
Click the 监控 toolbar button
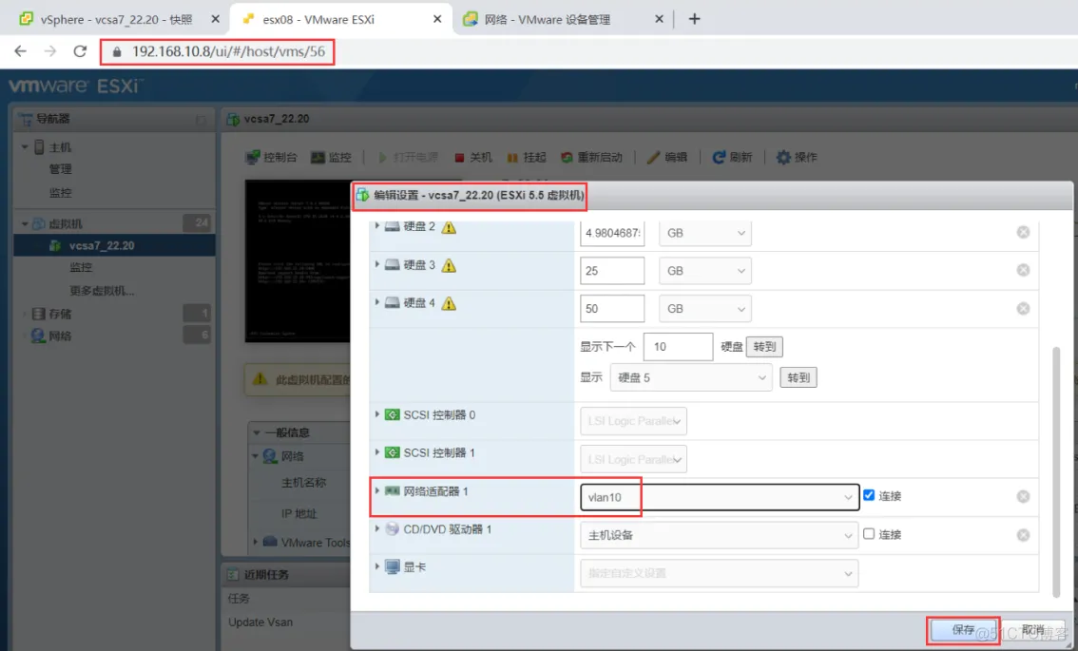click(x=331, y=158)
